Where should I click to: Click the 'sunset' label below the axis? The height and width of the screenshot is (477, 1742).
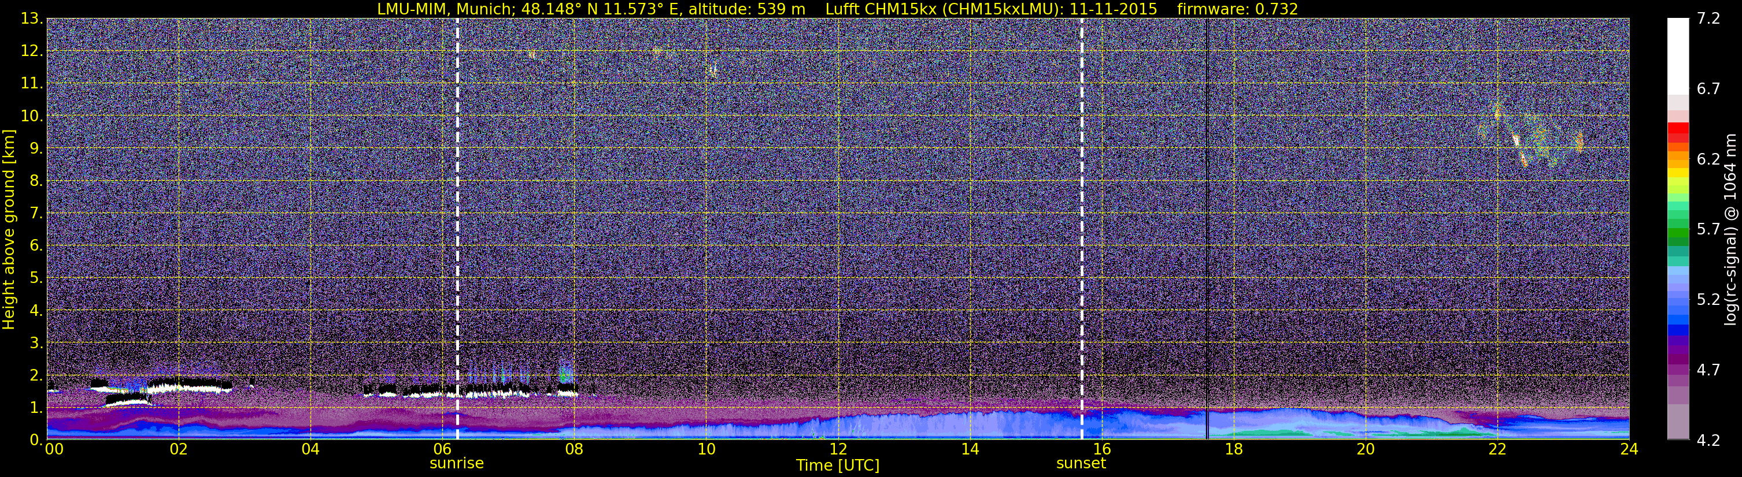(1081, 464)
